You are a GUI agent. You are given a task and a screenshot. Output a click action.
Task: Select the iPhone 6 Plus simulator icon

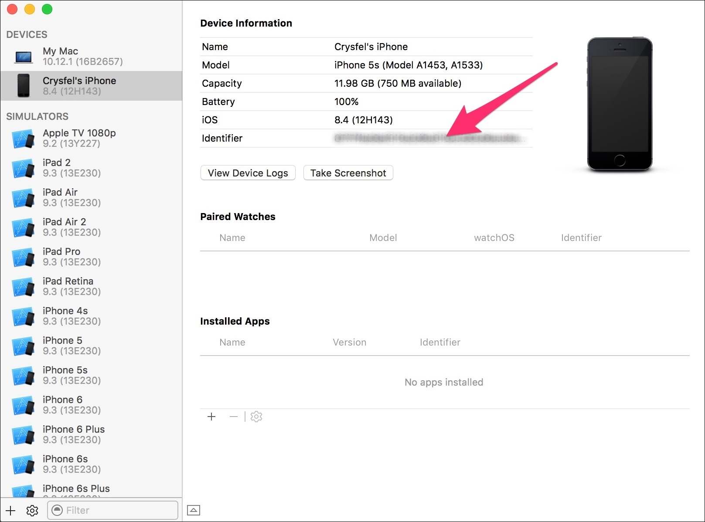[x=24, y=435]
